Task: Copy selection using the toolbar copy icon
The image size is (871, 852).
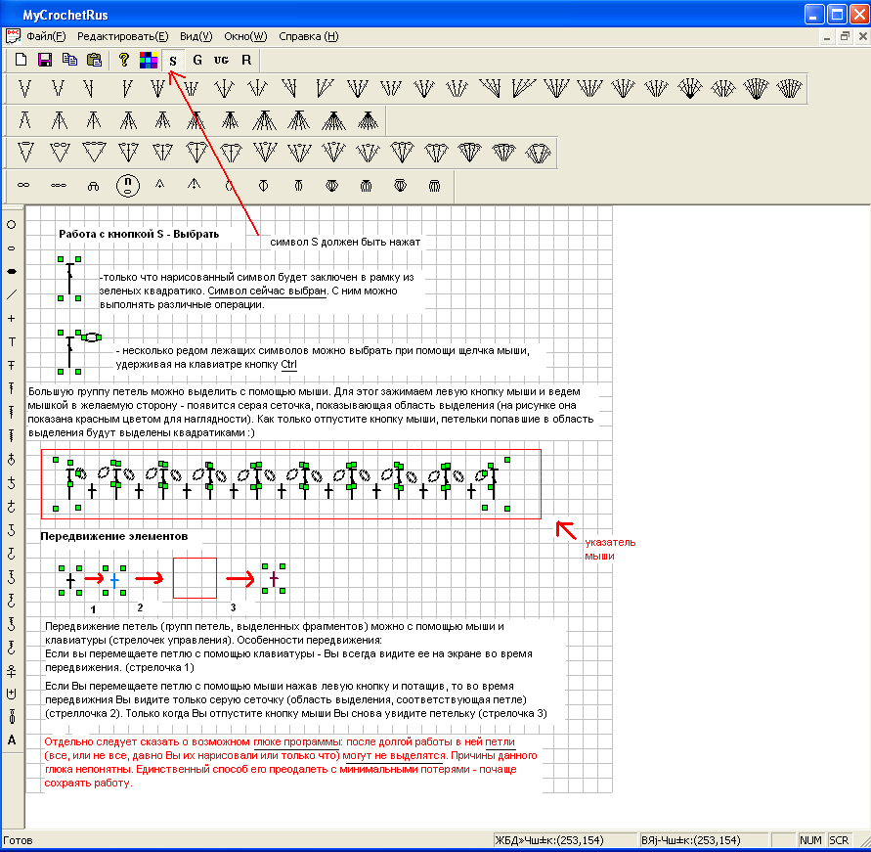Action: click(x=69, y=60)
